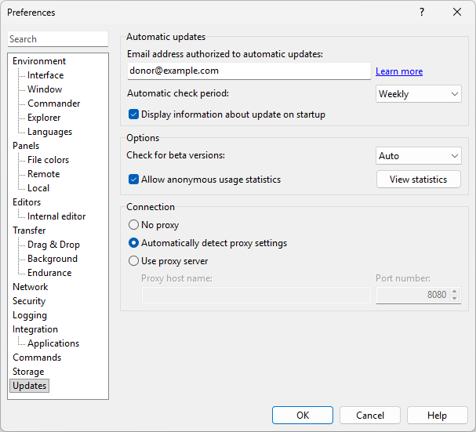Screen dimensions: 476x432
Task: Go to the Drag & Drop page
Action: (53, 245)
